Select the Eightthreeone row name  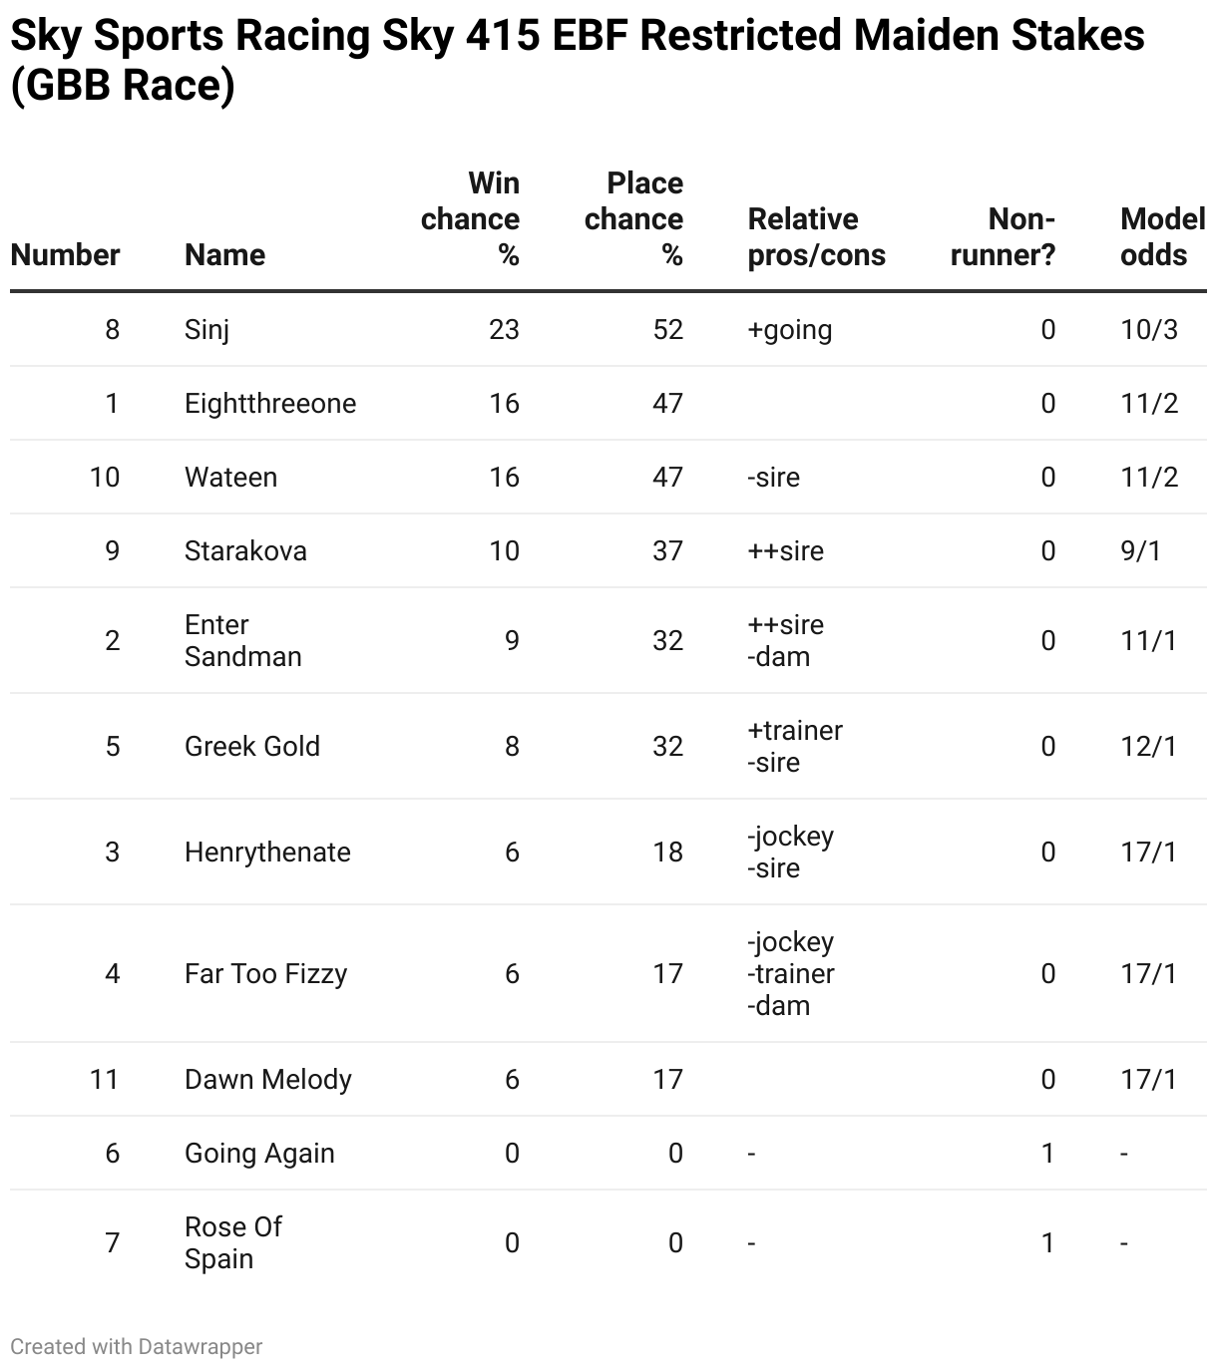click(269, 403)
